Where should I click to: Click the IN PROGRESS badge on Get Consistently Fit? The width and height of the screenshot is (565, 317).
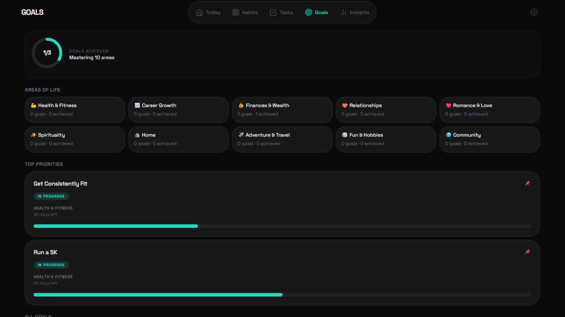tap(51, 196)
